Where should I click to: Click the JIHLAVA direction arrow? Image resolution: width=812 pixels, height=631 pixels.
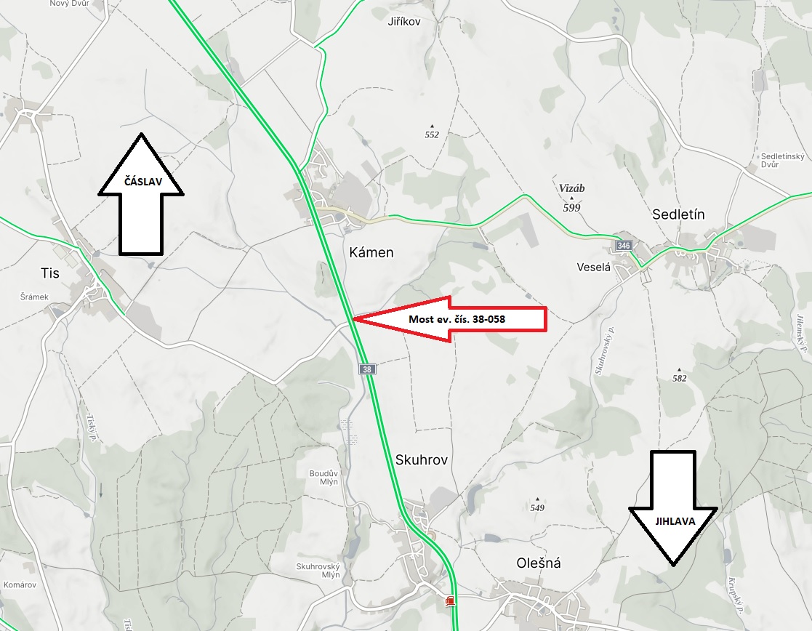[673, 508]
